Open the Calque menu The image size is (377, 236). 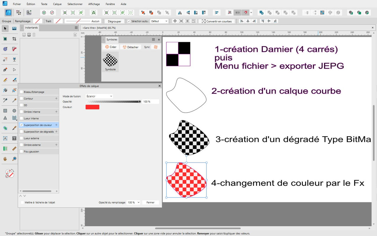click(57, 4)
